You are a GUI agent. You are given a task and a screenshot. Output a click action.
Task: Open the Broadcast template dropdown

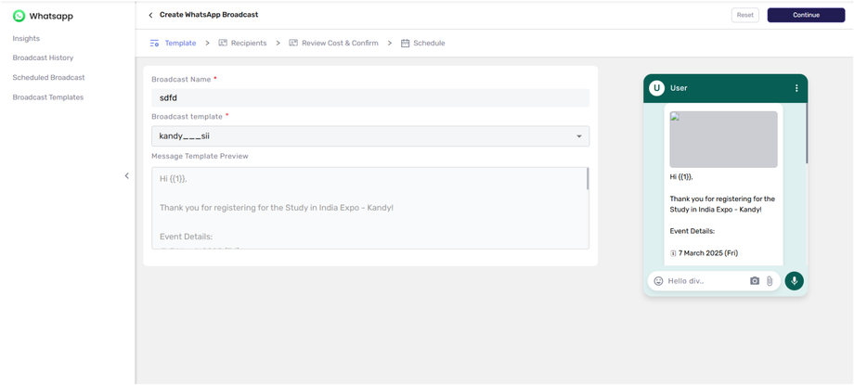coord(369,136)
